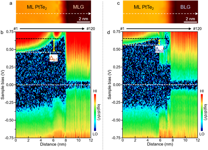Select 'HI' label beside panel b colorbar
The height and width of the screenshot is (150, 208).
tap(95, 91)
